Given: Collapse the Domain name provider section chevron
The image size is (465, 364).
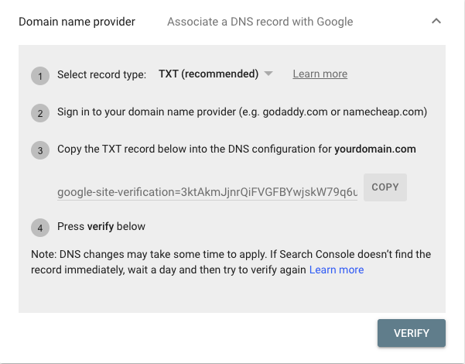Looking at the screenshot, I should [x=436, y=21].
